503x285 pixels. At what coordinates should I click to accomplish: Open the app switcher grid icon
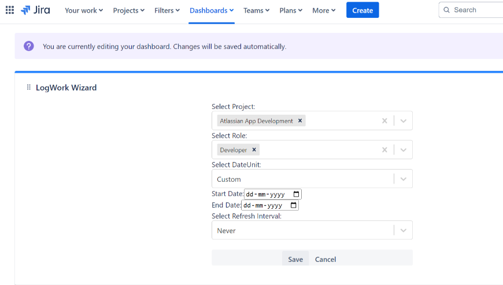click(x=10, y=10)
